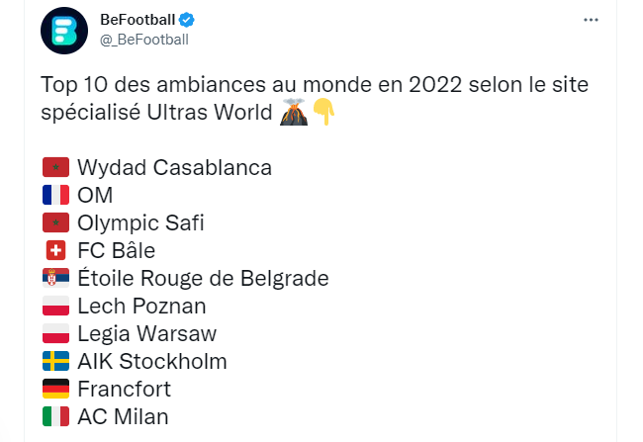Click the France flag beside OM

(x=55, y=196)
